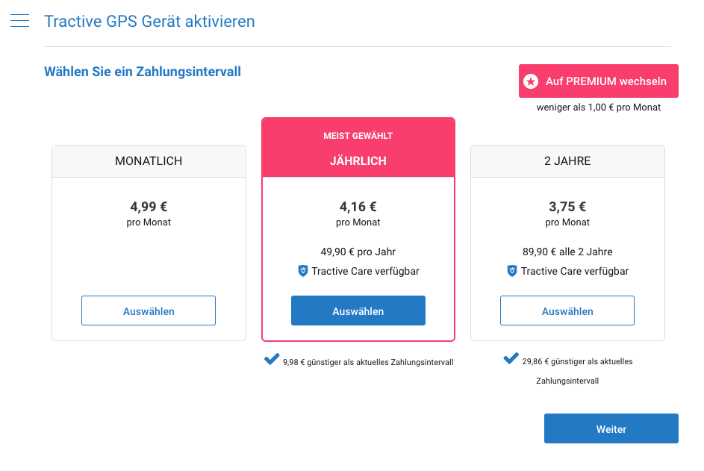Click the 49,90 € pro Jahr text
This screenshot has width=704, height=471.
(358, 252)
